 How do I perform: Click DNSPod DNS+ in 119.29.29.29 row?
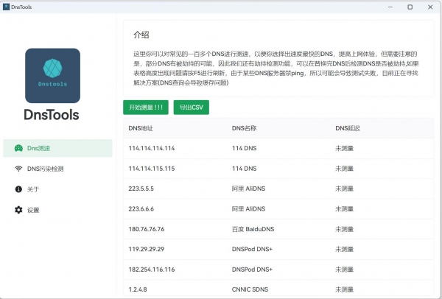click(x=252, y=249)
